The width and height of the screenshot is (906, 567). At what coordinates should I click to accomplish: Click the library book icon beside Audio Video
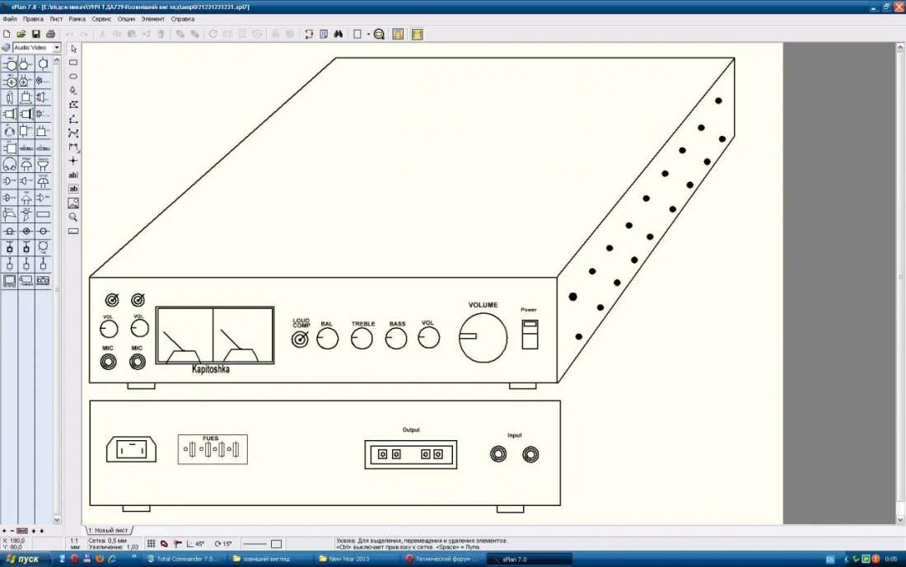[x=6, y=48]
